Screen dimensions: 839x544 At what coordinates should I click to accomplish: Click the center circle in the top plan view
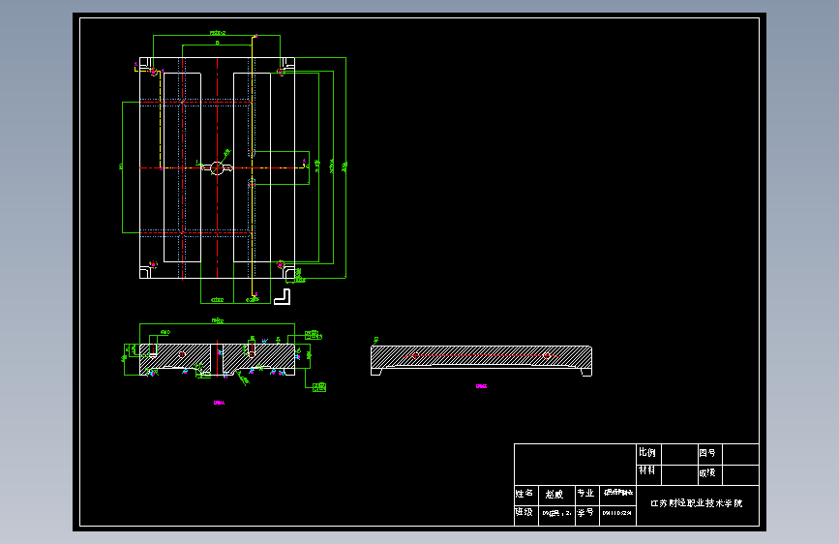[x=217, y=168]
